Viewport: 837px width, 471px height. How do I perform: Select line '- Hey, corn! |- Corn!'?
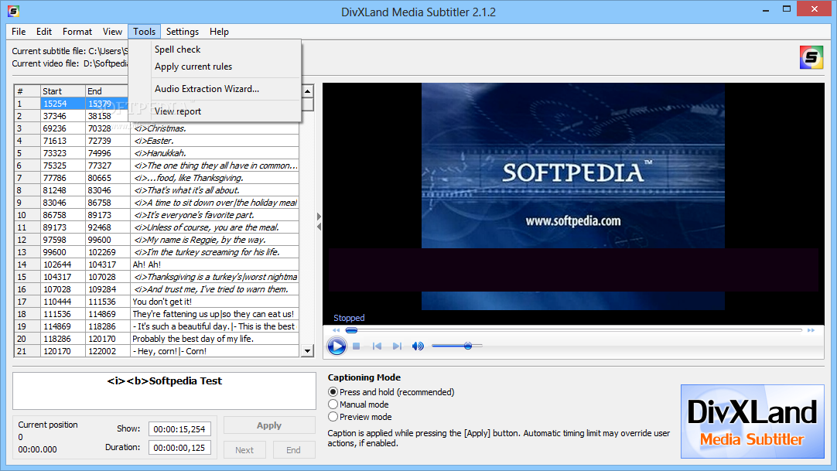click(214, 351)
